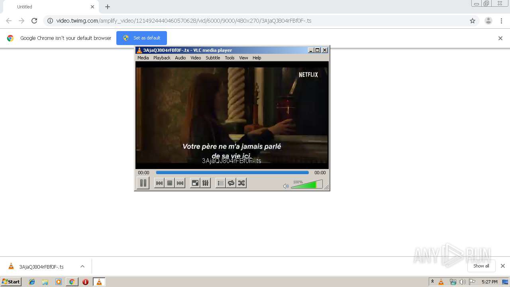The height and width of the screenshot is (287, 510).
Task: Open network tray icon
Action: click(453, 282)
